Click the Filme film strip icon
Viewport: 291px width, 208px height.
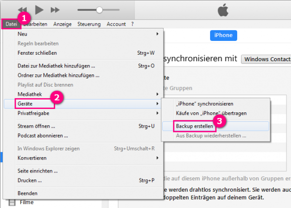(12, 203)
